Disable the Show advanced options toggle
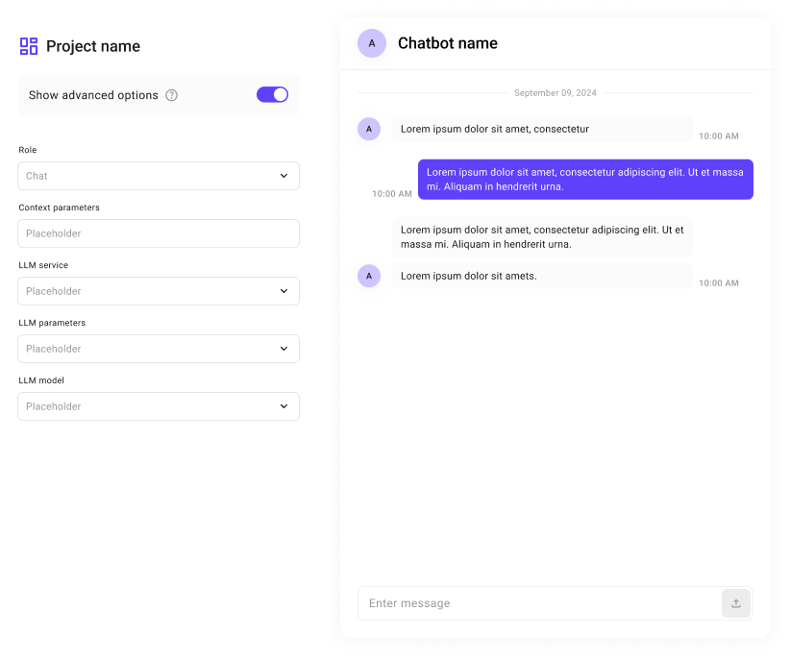 pyautogui.click(x=272, y=94)
